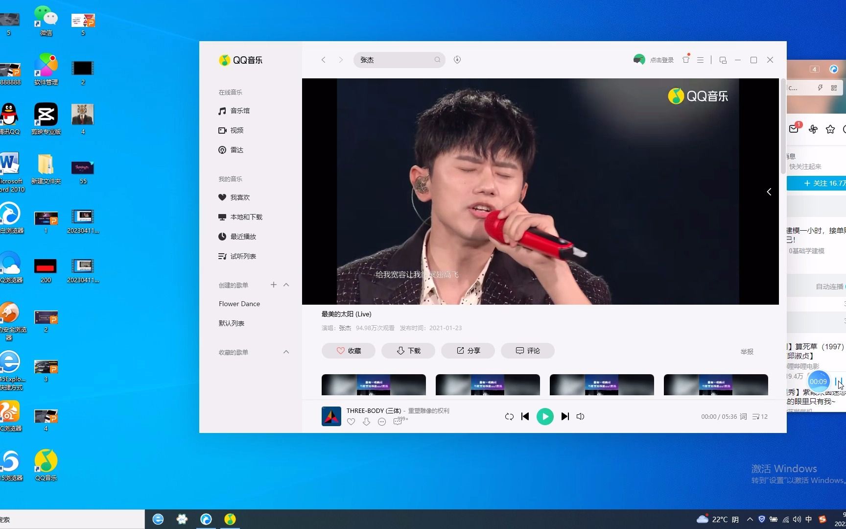
Task: Go forward with the right arrow
Action: click(341, 60)
